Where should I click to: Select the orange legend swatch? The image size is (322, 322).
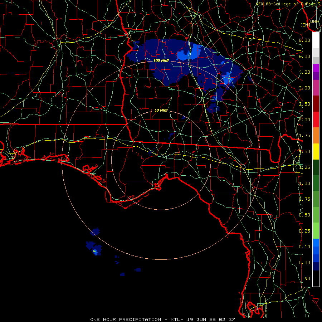pyautogui.click(x=316, y=136)
